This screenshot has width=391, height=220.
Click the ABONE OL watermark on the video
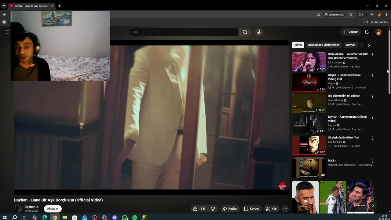click(282, 186)
